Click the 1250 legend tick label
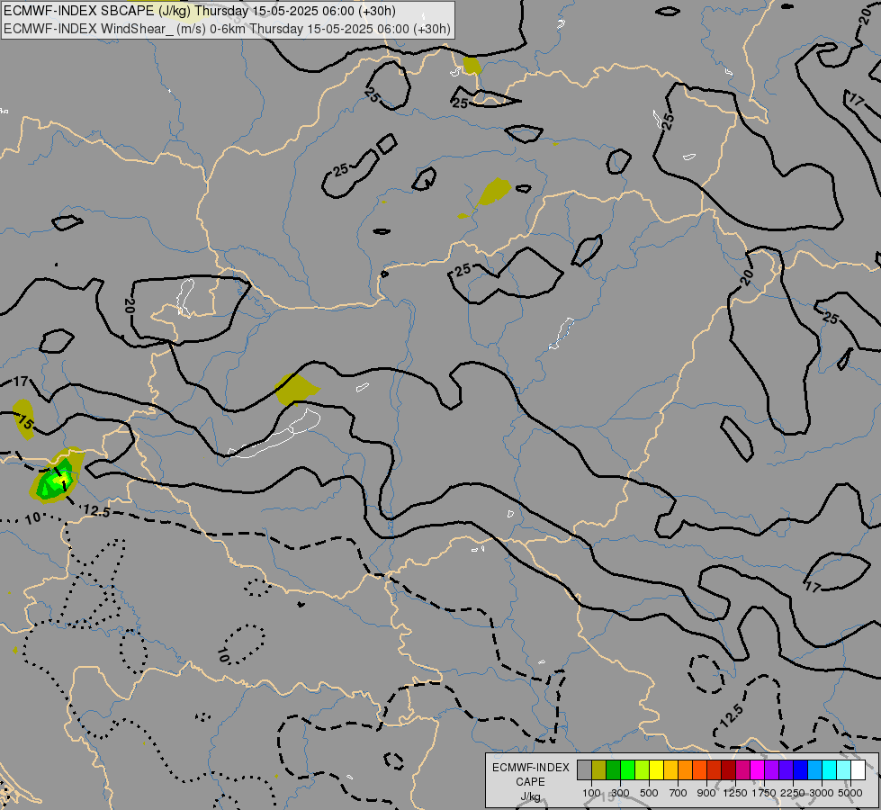Viewport: 881px width, 810px height. [x=735, y=793]
